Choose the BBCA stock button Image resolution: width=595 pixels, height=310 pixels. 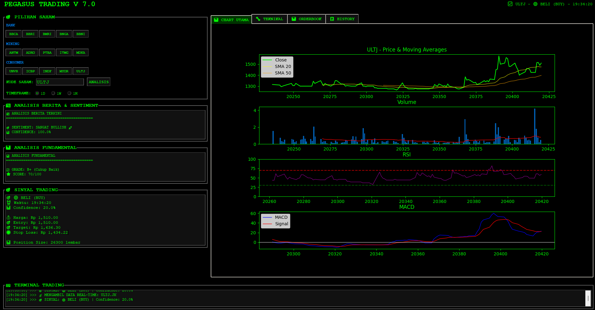click(14, 34)
